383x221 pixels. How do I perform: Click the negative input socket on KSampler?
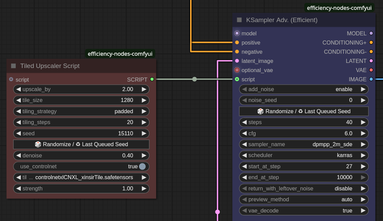237,52
